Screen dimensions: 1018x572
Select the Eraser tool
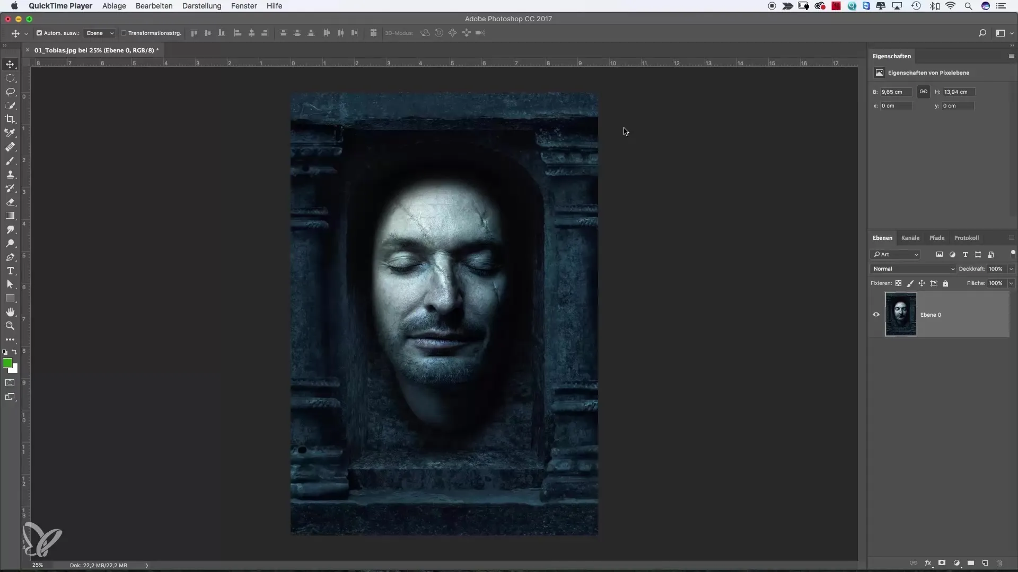click(10, 202)
